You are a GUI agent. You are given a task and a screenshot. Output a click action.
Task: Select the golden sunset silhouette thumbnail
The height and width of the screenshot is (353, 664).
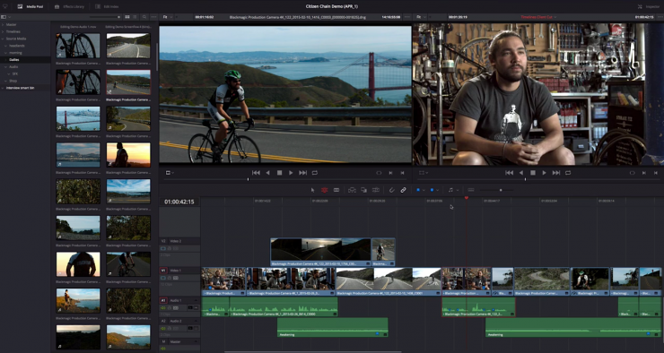pyautogui.click(x=128, y=155)
